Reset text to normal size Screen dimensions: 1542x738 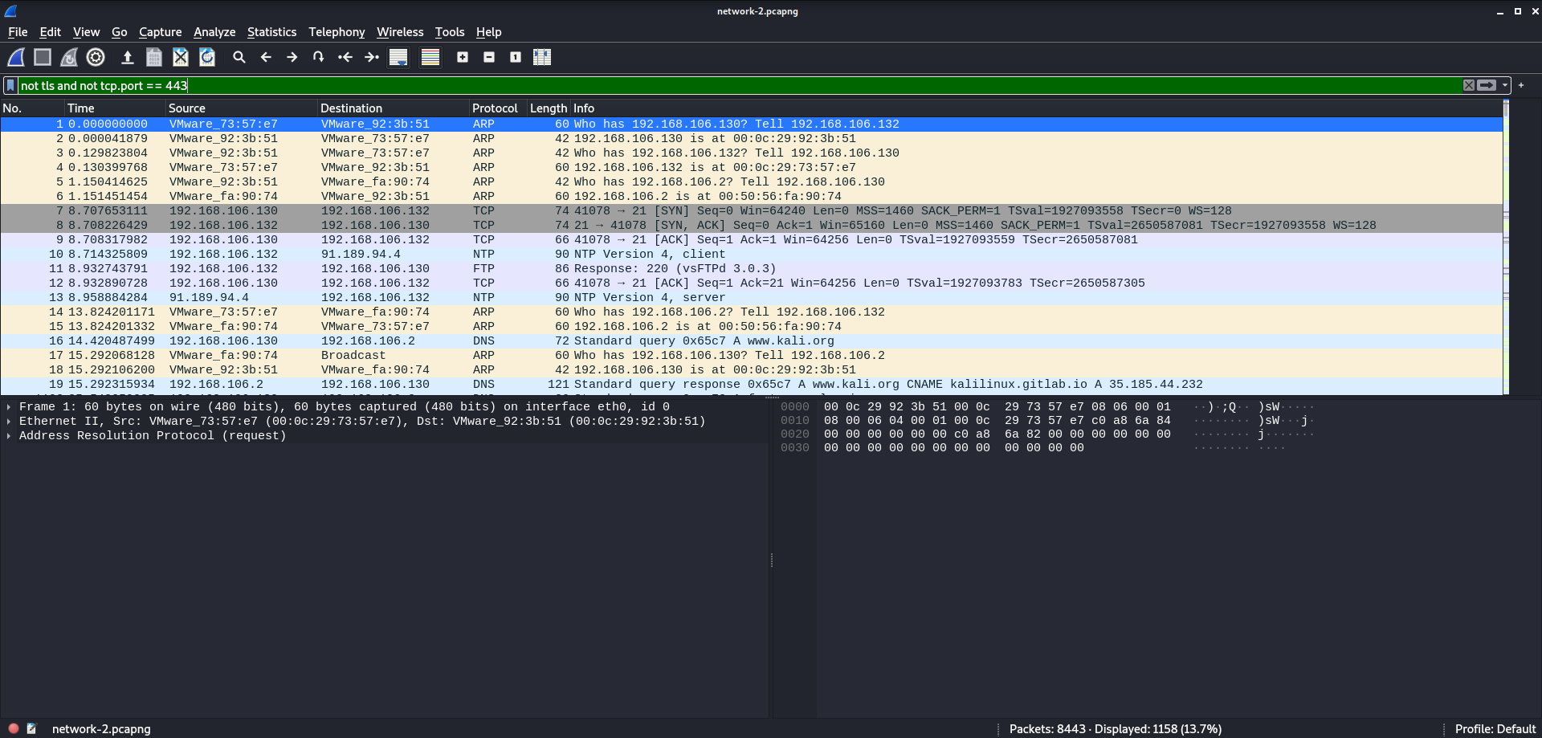point(516,57)
